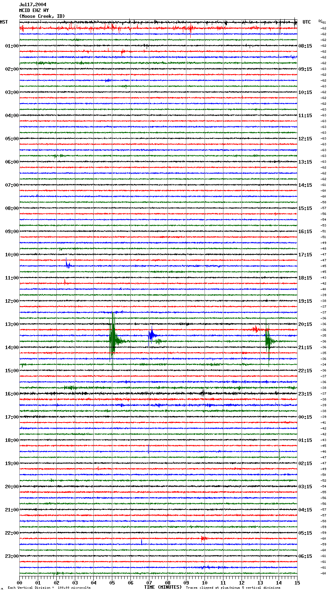Click minute 03 on the bottom axis
Screen dimensions: 328x593
(x=75, y=583)
